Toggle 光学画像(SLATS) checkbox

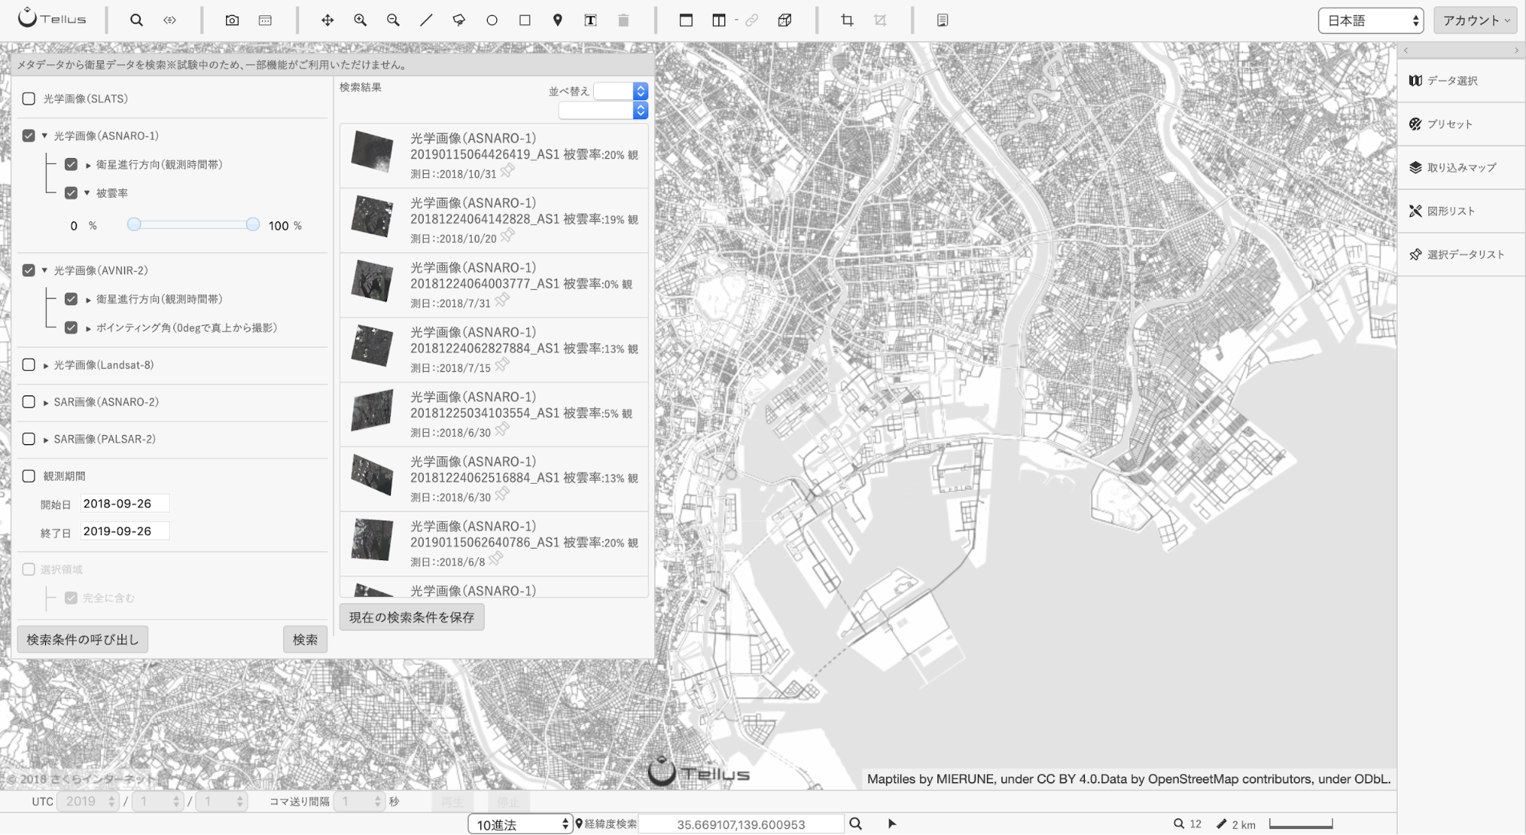(29, 98)
